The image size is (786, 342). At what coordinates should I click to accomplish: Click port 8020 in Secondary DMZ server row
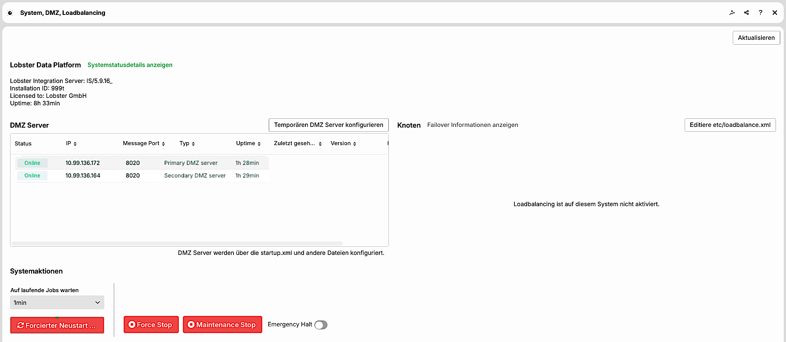(133, 176)
